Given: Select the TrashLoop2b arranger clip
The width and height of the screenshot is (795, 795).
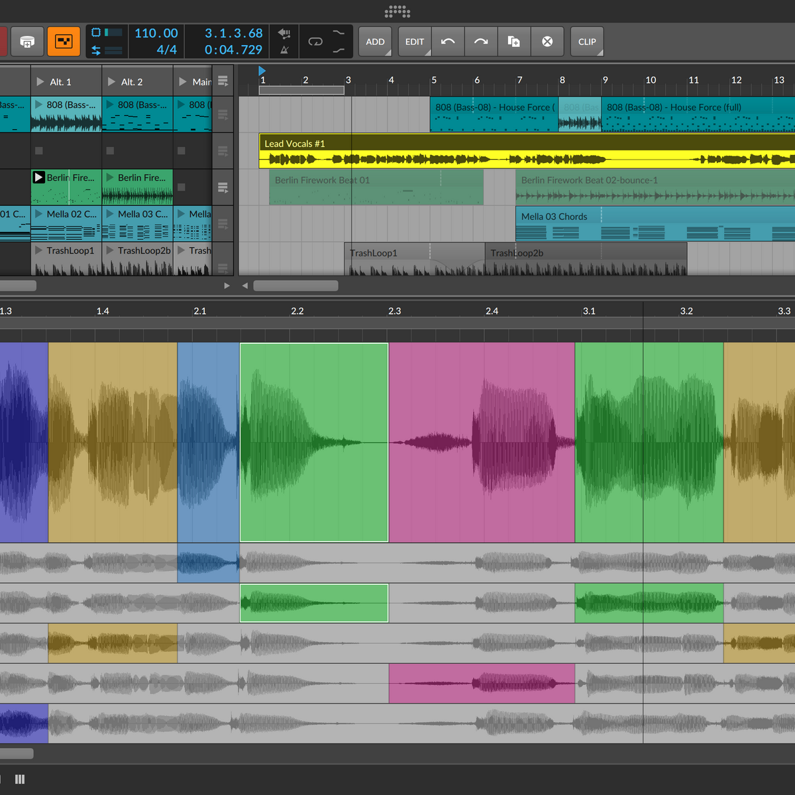Looking at the screenshot, I should pyautogui.click(x=586, y=259).
